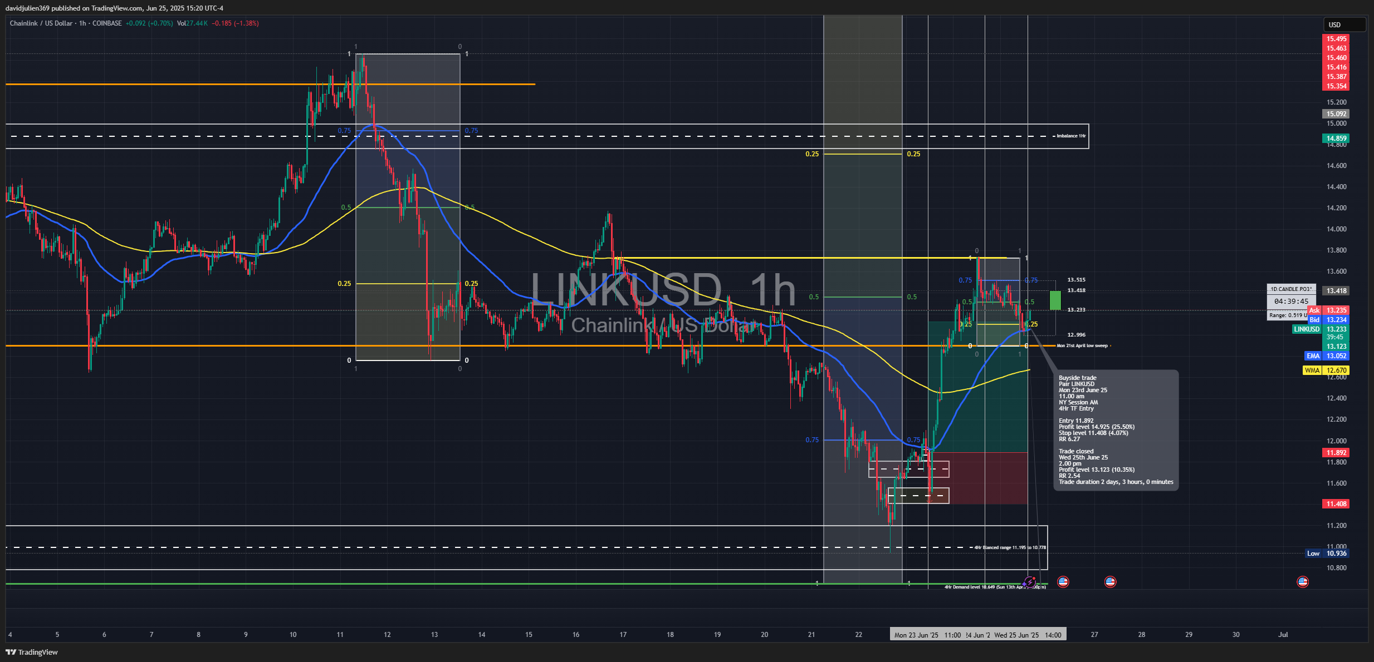Click the US flag event icon nearest 27
This screenshot has width=1374, height=662.
1110,582
